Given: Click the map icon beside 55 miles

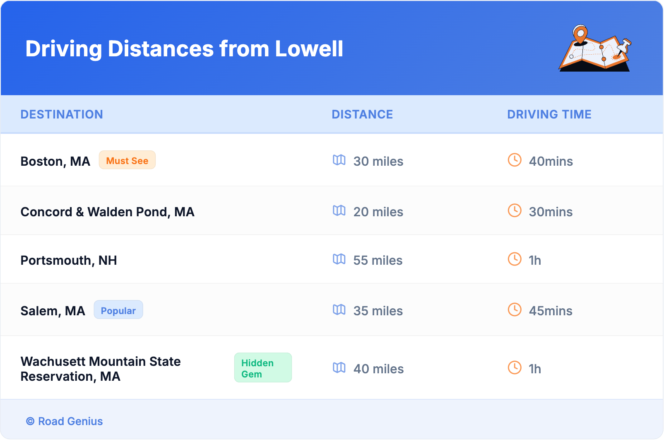Looking at the screenshot, I should coord(339,259).
